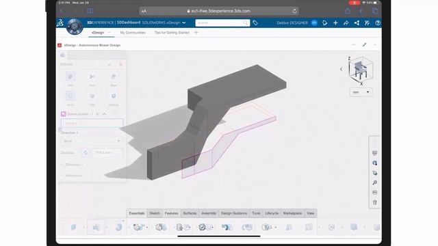Confirm the Extrude with checkmark
The height and width of the screenshot is (246, 438).
point(110,64)
